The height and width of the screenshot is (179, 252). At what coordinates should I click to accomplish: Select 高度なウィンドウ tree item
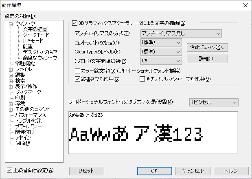tap(40, 58)
